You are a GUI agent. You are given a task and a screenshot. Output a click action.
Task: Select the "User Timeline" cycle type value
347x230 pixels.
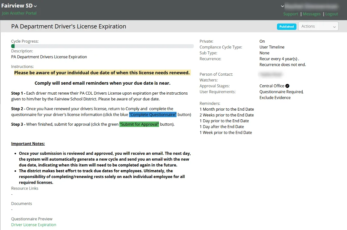point(272,47)
